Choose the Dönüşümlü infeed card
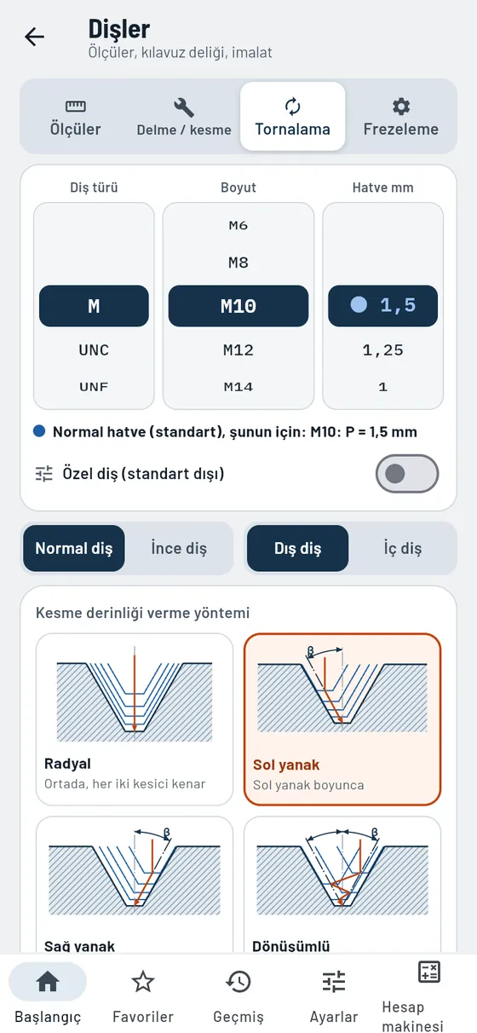Image resolution: width=477 pixels, height=1033 pixels. pyautogui.click(x=342, y=885)
